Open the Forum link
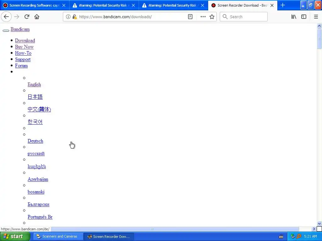The image size is (322, 241). point(21,66)
